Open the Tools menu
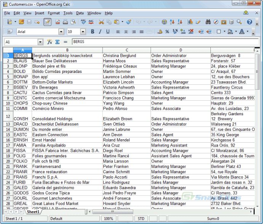Viewport: 263px width, 224px height. 68,13
